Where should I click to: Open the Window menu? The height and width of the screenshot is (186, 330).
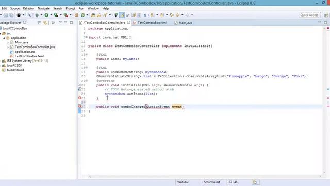[93, 8]
